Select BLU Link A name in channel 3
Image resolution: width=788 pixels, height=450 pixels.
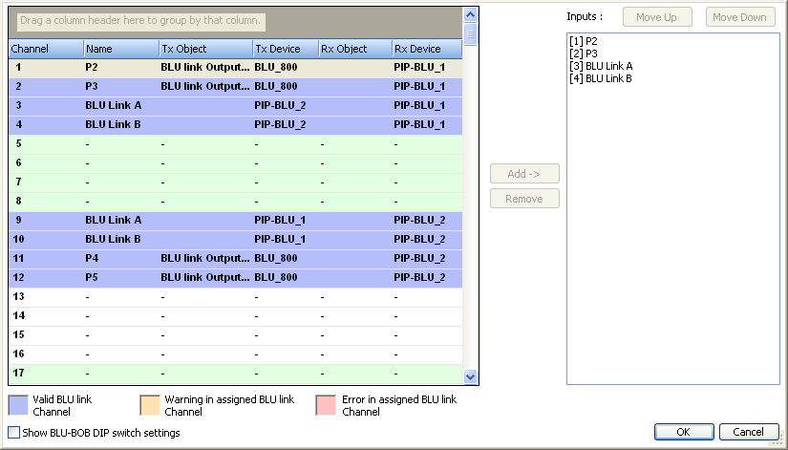coord(114,106)
